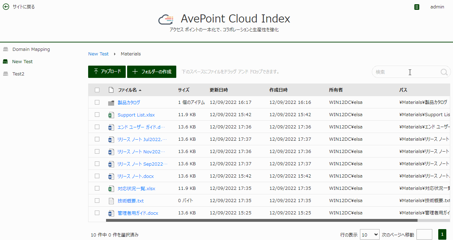Click the '12/09/2022 16:17' modified date cell

point(230,102)
